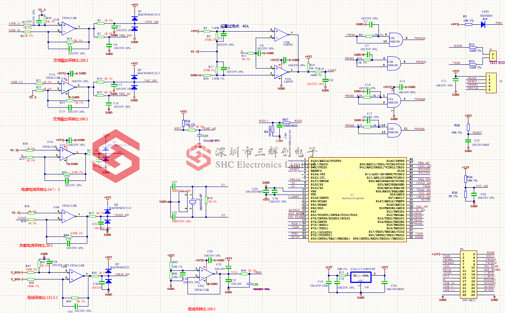Viewport: 505px width, 313px height.
Task: Click the UBUS_AD net label beside Q5
Action: point(122,274)
